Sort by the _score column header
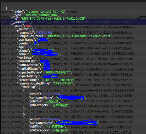 141,17
